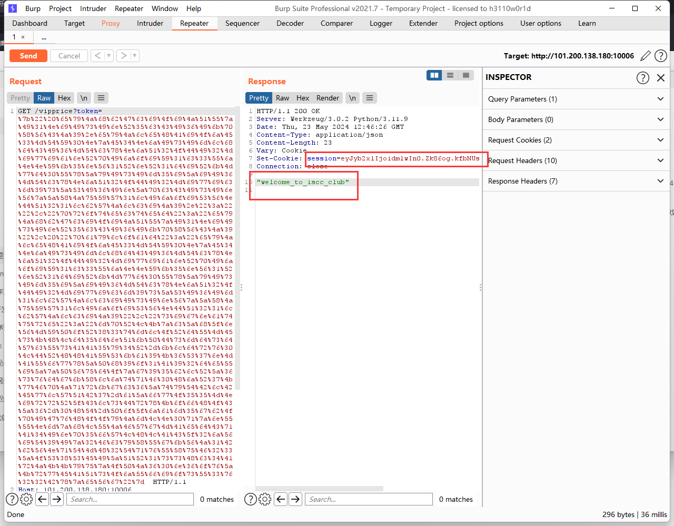
Task: Go to previous request search match
Action: tap(43, 499)
